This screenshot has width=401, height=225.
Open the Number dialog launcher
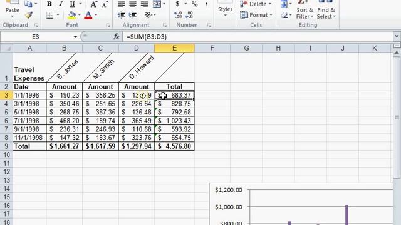click(209, 25)
